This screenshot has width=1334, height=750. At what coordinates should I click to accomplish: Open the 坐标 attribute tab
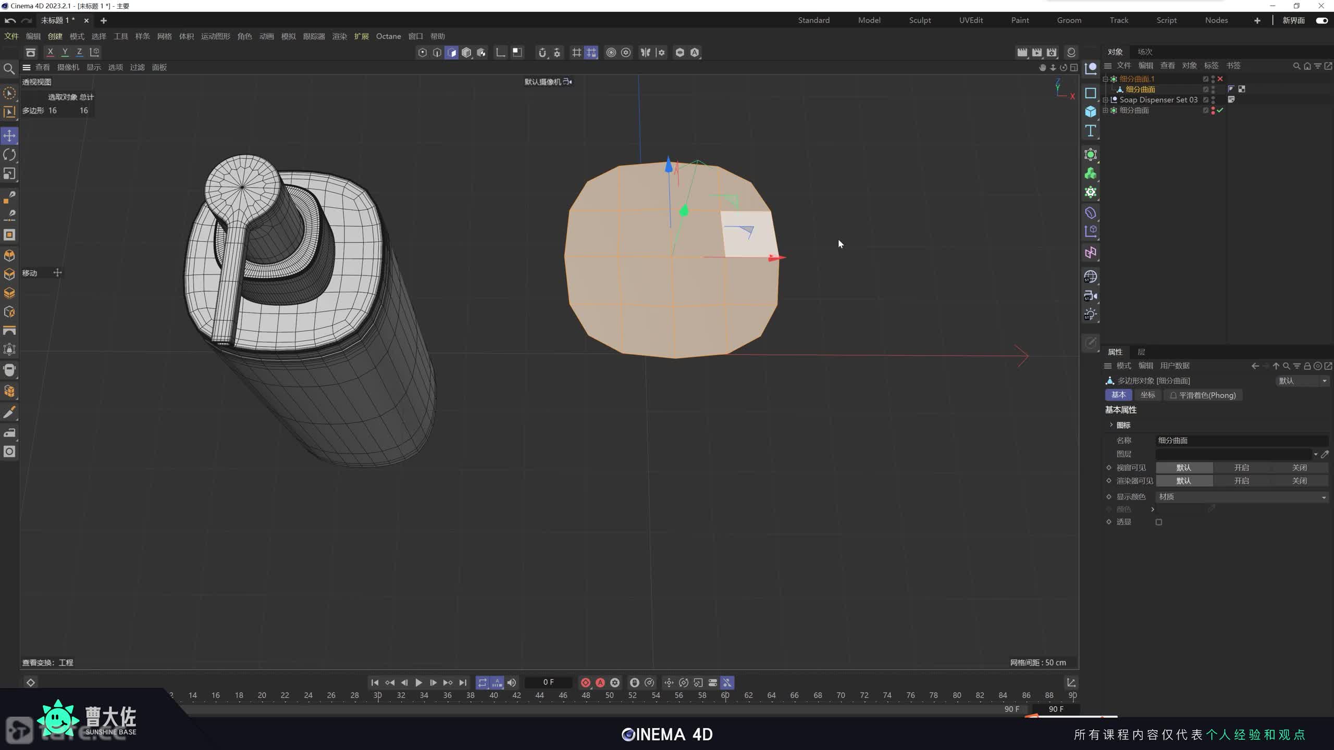1147,395
